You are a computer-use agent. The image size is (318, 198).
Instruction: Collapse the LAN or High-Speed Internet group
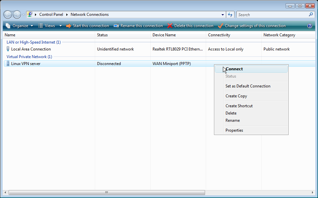click(34, 42)
